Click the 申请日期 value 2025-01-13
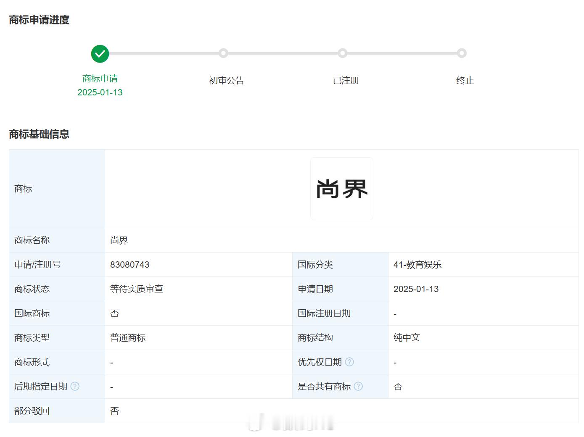This screenshot has width=584, height=437. (x=416, y=289)
